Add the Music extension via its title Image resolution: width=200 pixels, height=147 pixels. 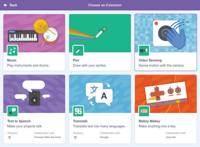pyautogui.click(x=12, y=60)
